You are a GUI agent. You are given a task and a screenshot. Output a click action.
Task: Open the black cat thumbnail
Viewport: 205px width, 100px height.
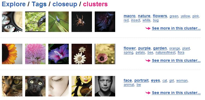[x=35, y=86]
